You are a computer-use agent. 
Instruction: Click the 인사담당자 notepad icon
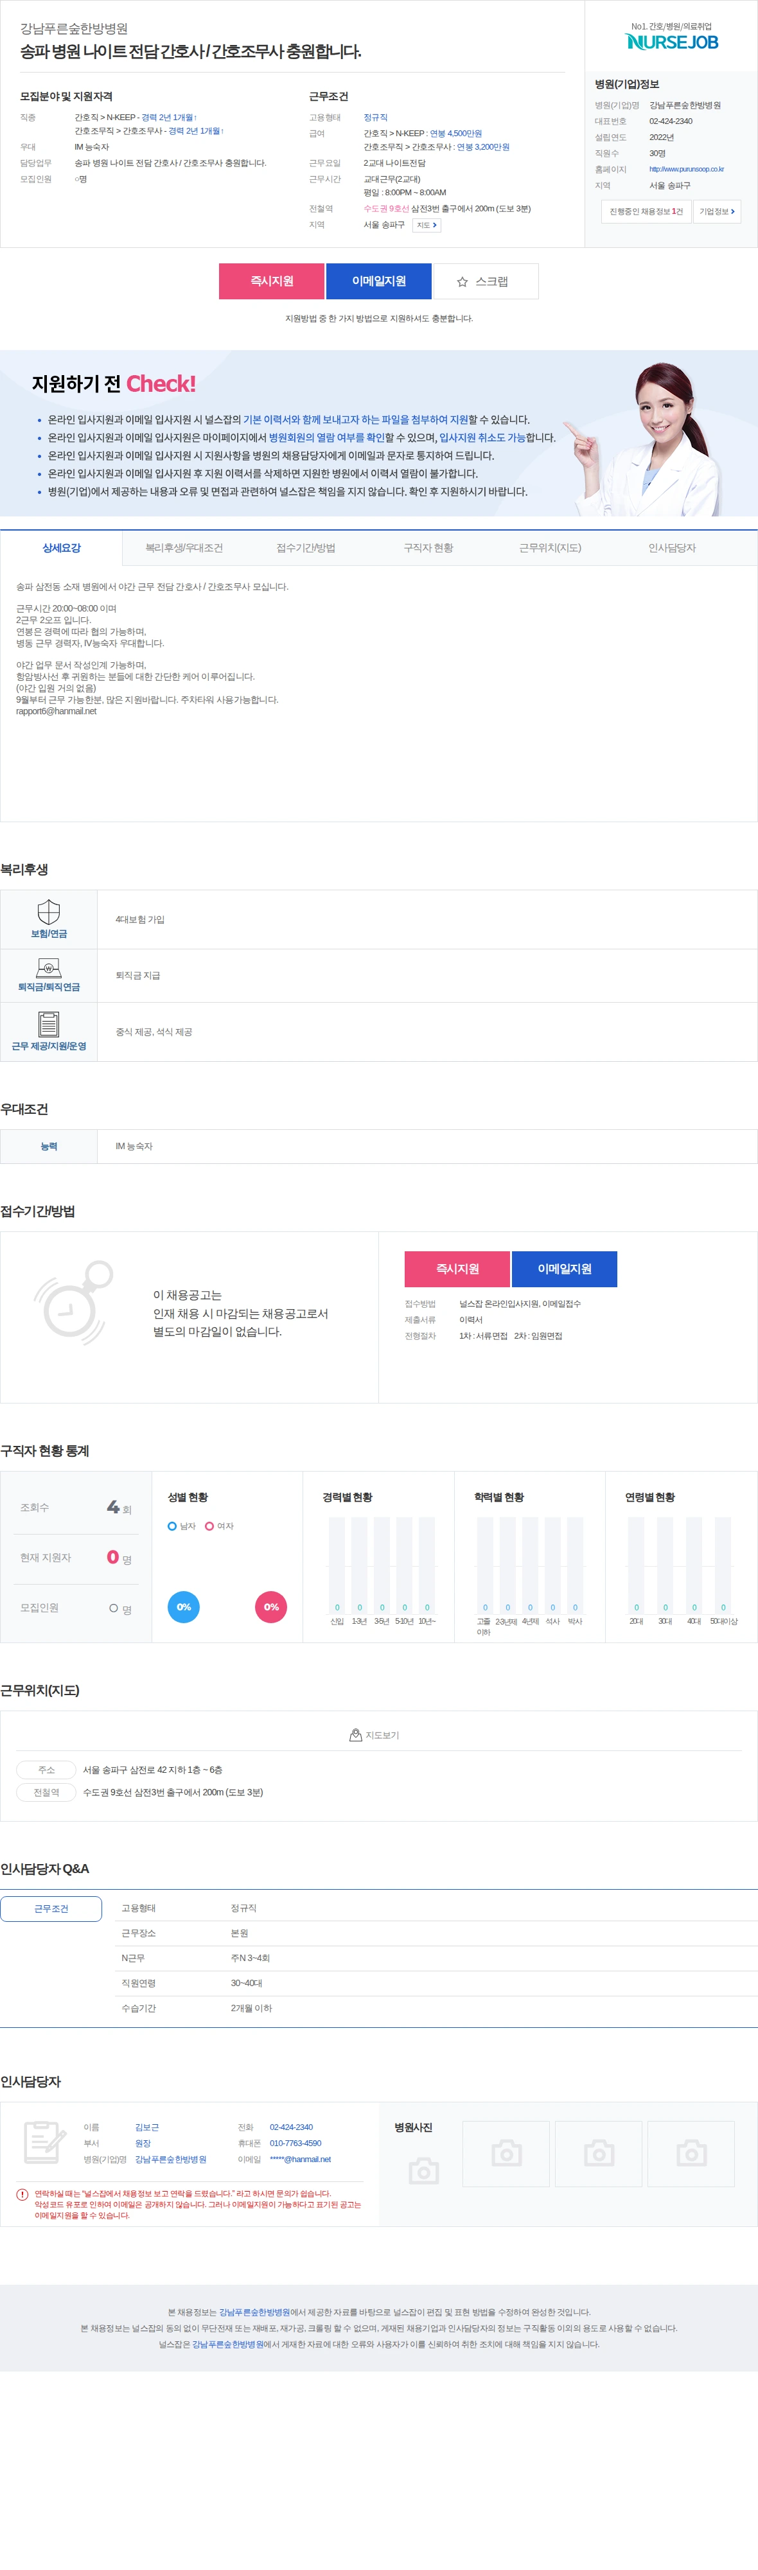click(x=45, y=2141)
